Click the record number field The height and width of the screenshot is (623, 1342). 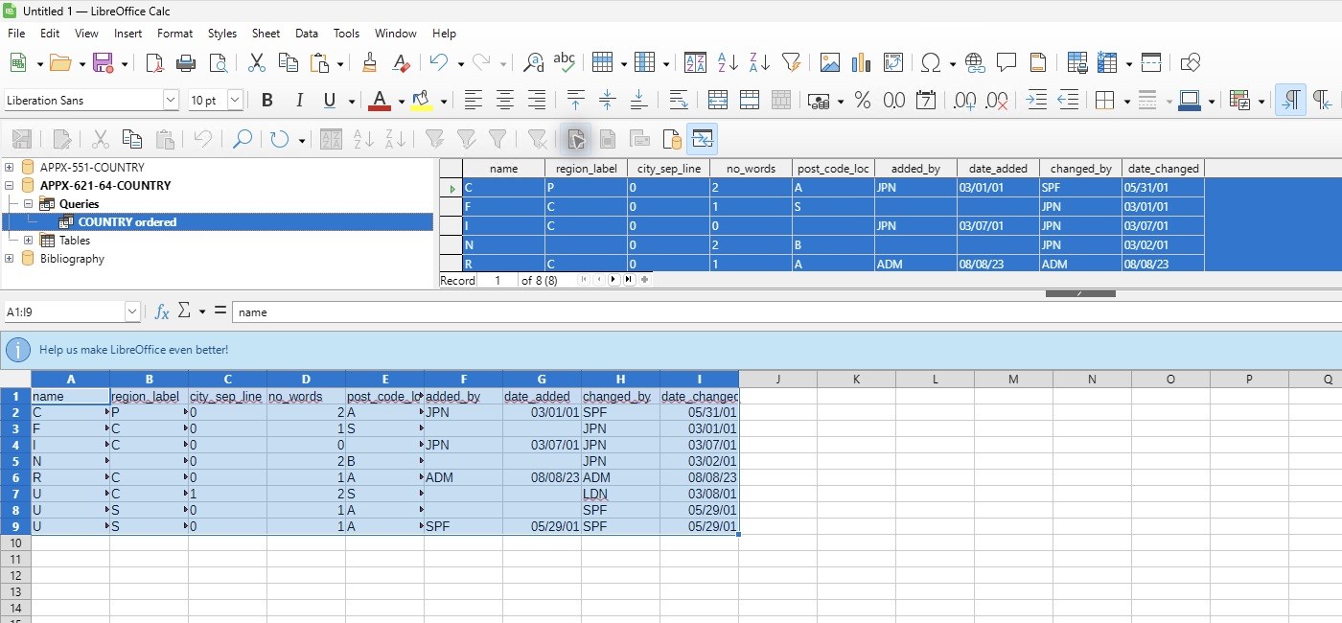click(497, 280)
